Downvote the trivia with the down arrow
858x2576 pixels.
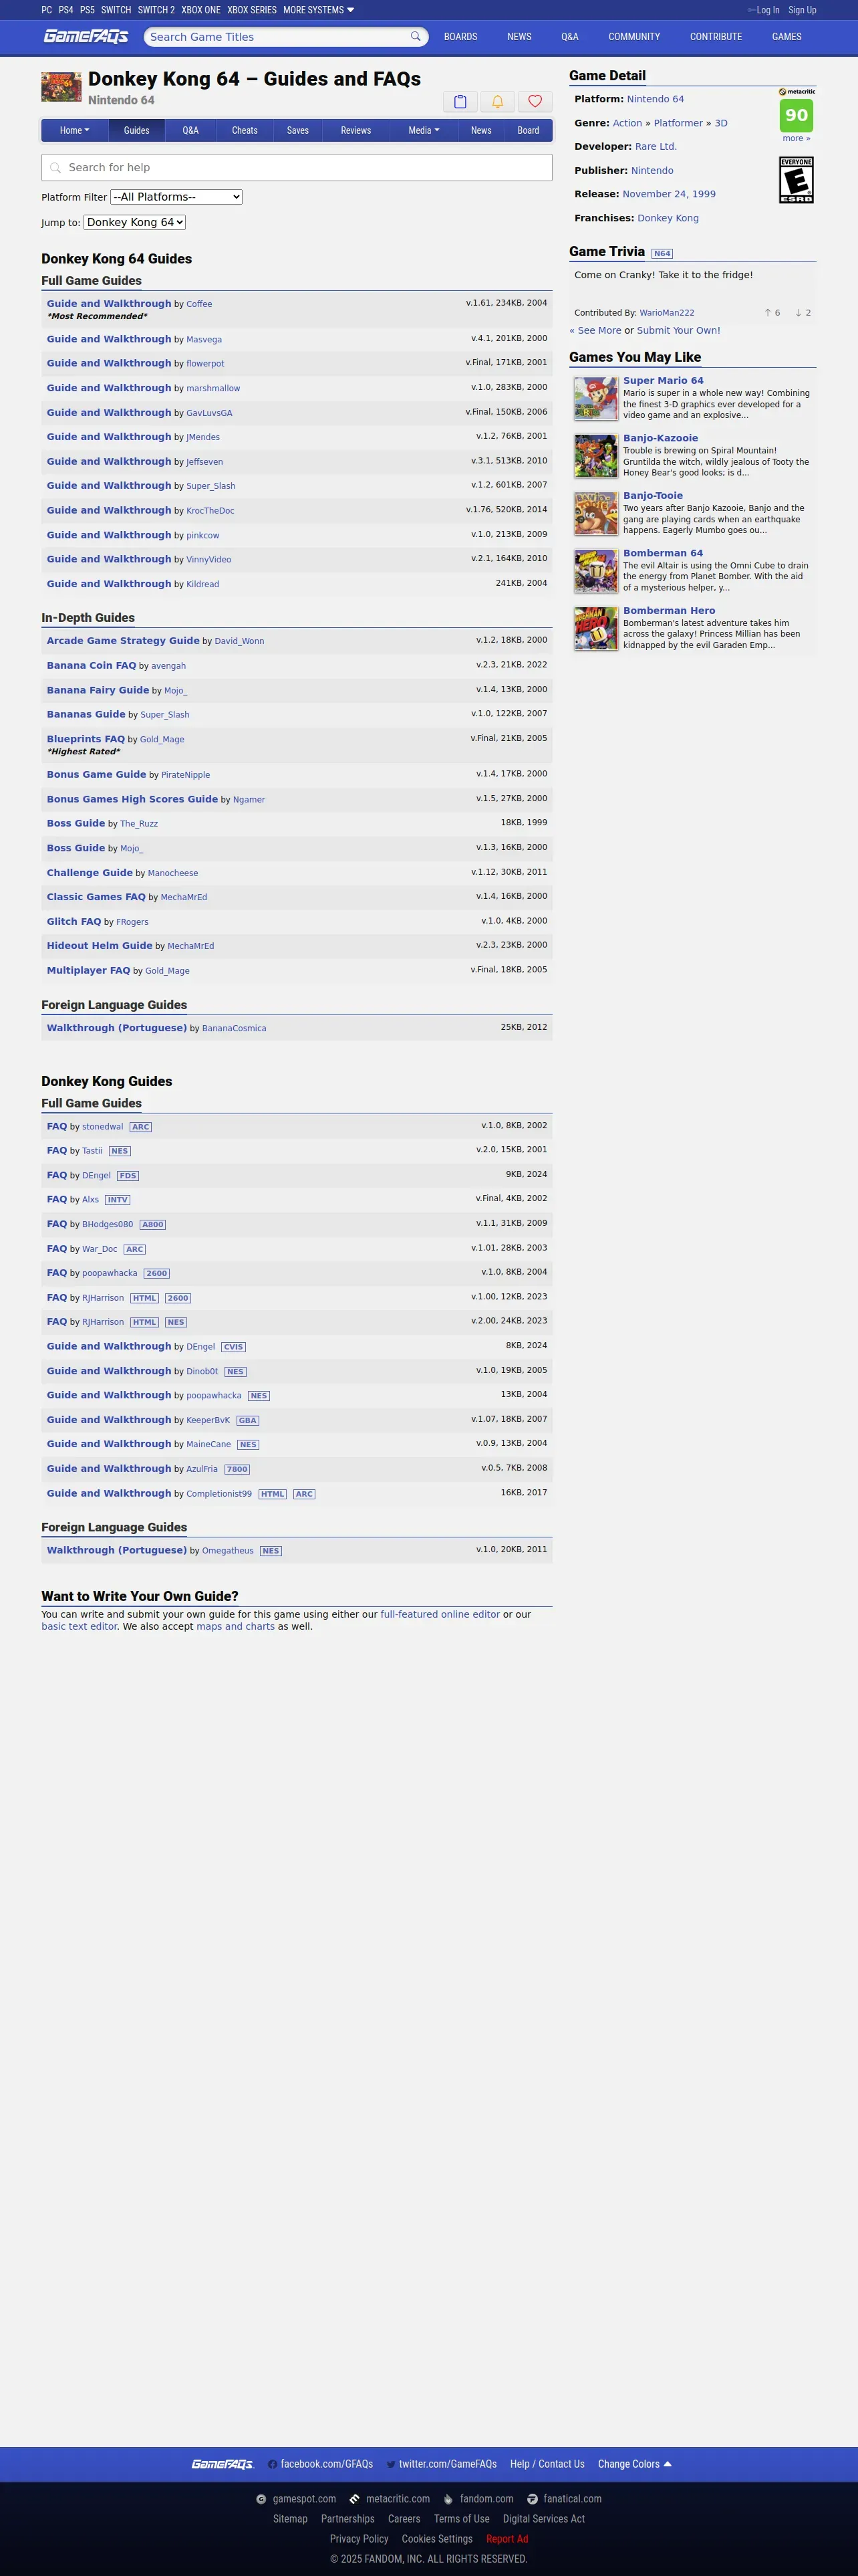[x=798, y=313]
